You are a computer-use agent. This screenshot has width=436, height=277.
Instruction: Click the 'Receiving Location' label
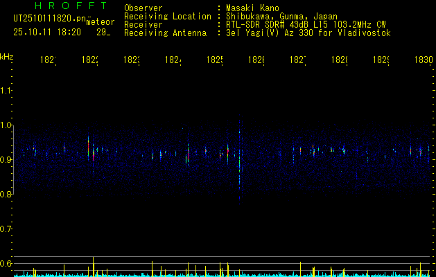click(x=168, y=17)
